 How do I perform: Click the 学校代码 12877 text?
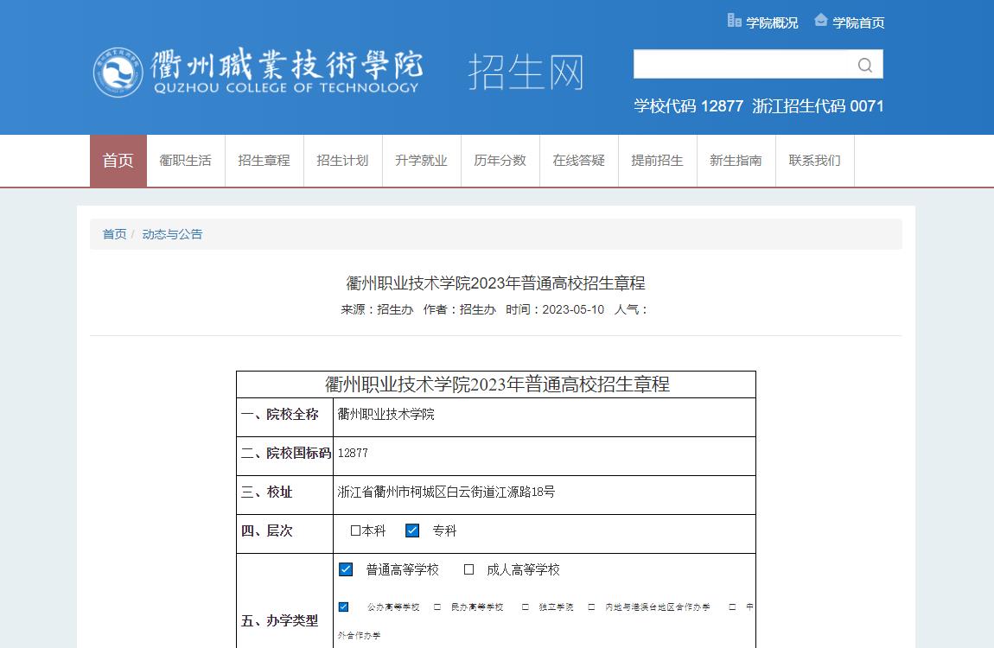[x=688, y=105]
